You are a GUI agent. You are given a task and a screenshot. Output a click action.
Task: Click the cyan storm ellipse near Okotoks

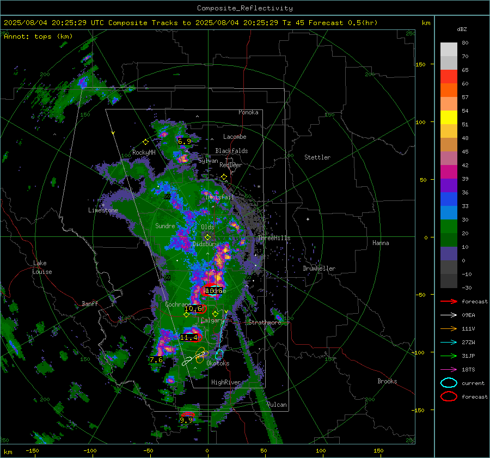[x=219, y=354]
